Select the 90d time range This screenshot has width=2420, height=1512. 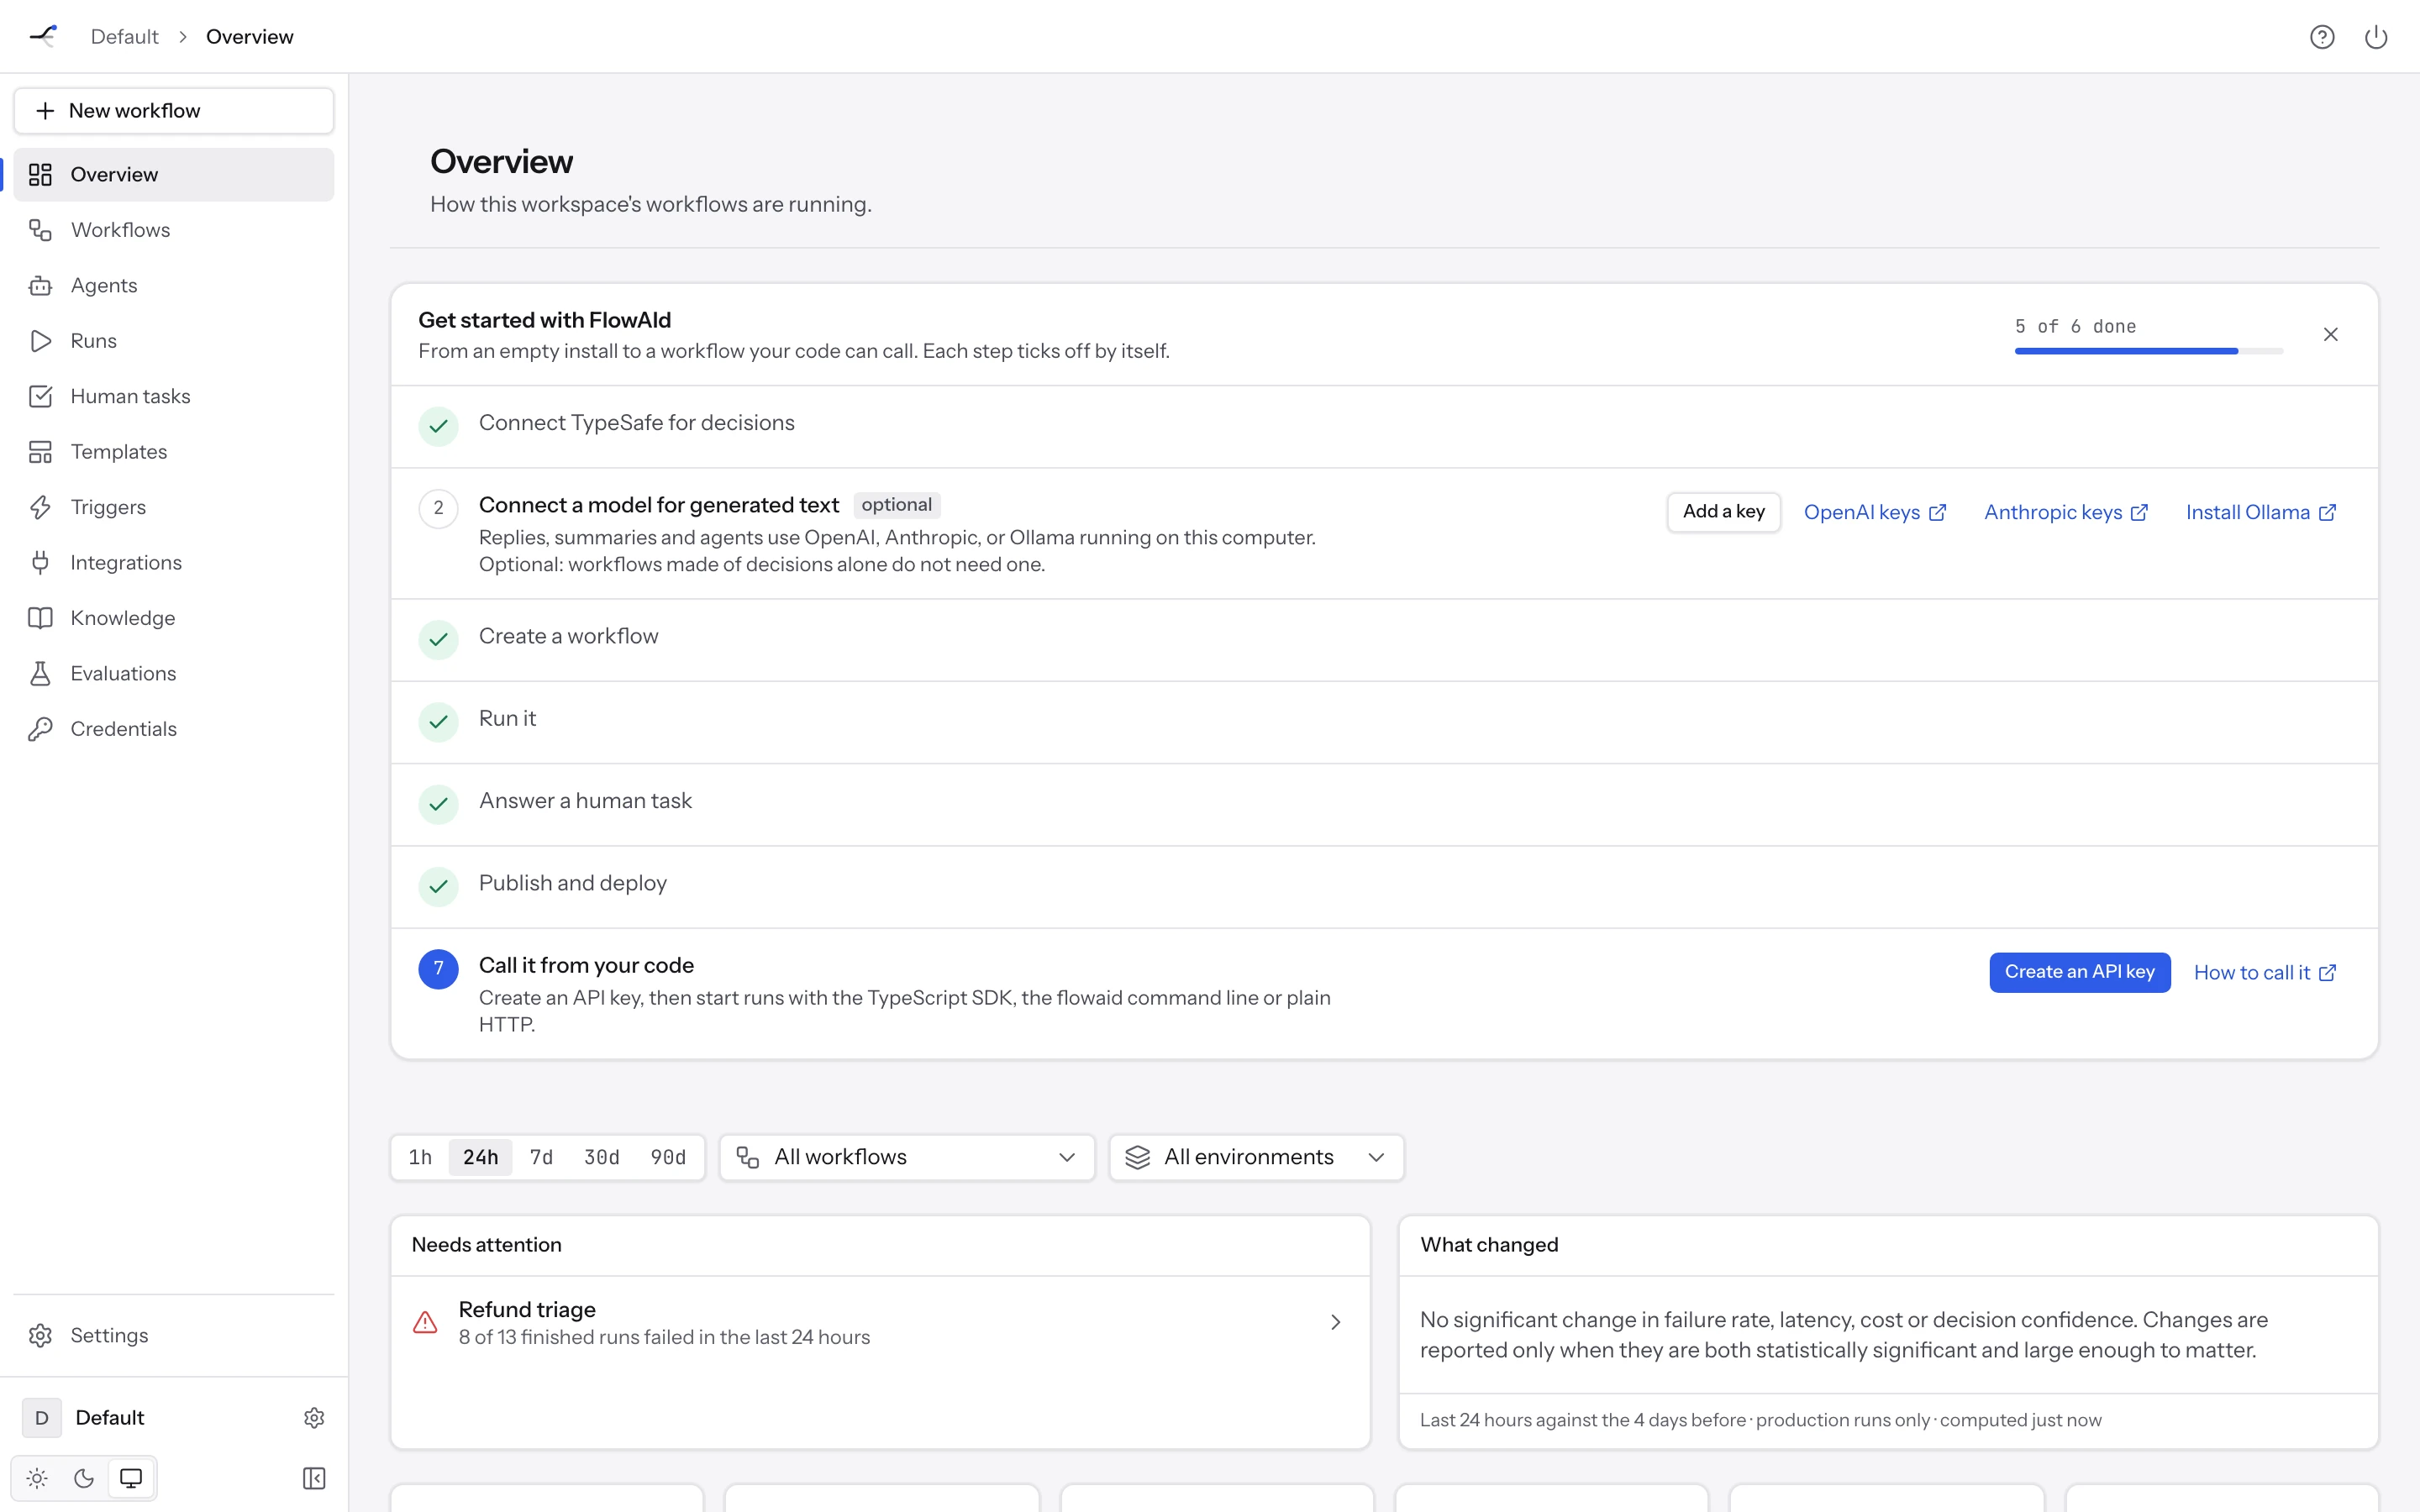coord(668,1157)
